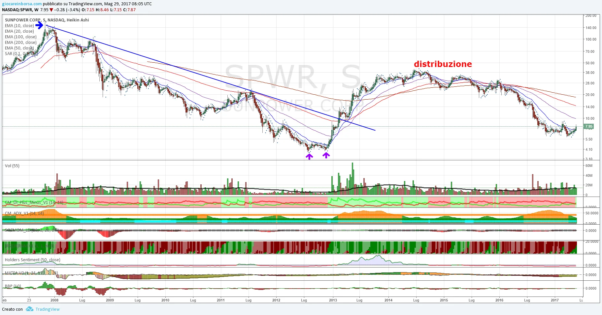Click the 2012 label on the time axis
Image resolution: width=602 pixels, height=315 pixels.
[276, 300]
